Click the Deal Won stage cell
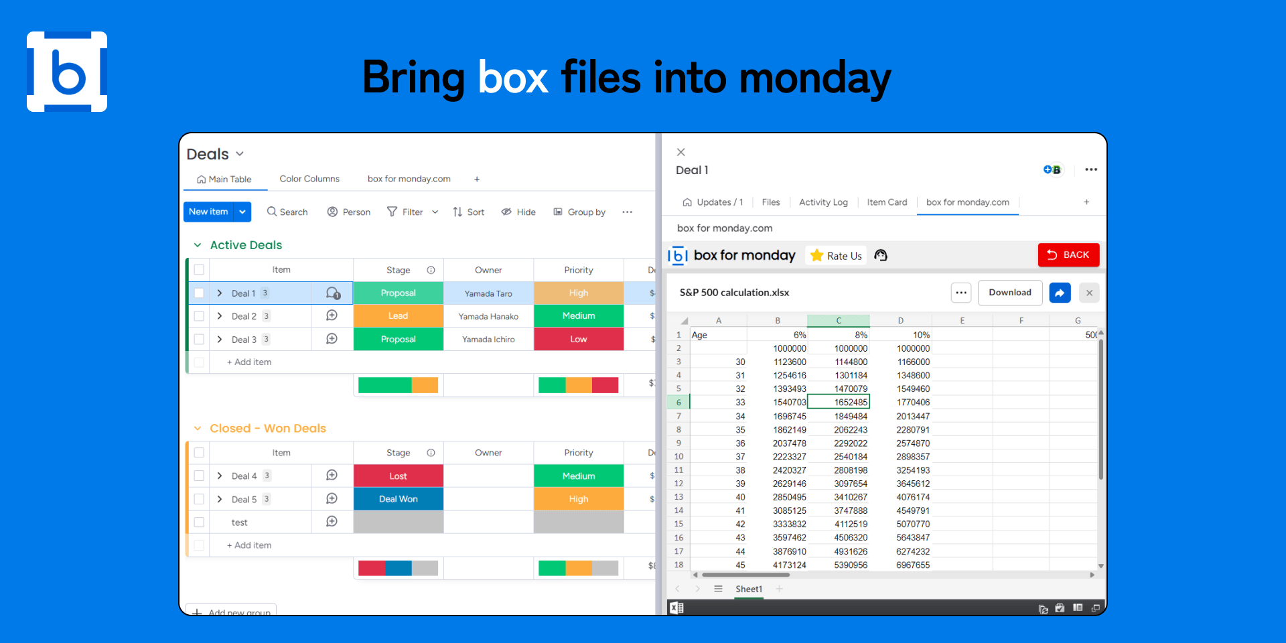 [x=398, y=499]
